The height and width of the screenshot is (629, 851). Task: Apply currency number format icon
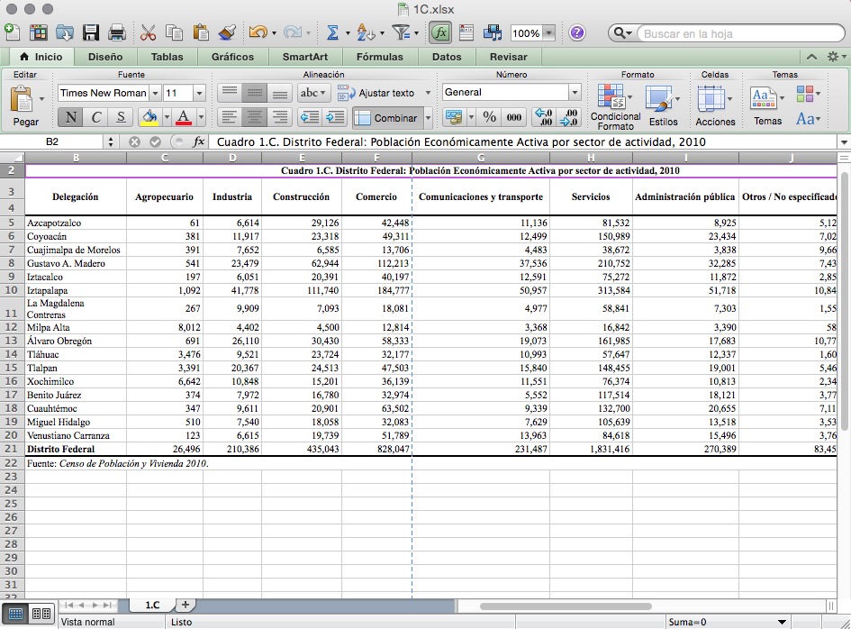(454, 117)
